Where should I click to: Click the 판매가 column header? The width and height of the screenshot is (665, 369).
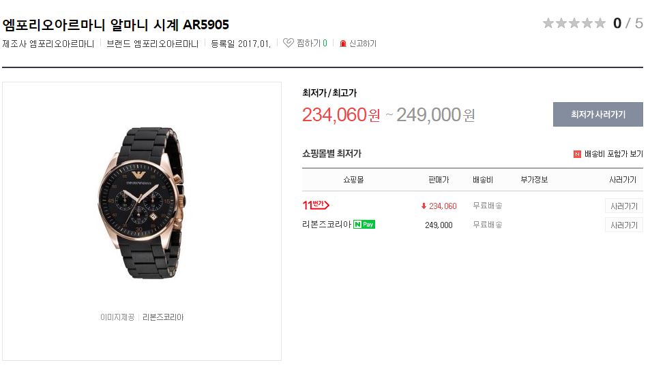click(x=439, y=180)
